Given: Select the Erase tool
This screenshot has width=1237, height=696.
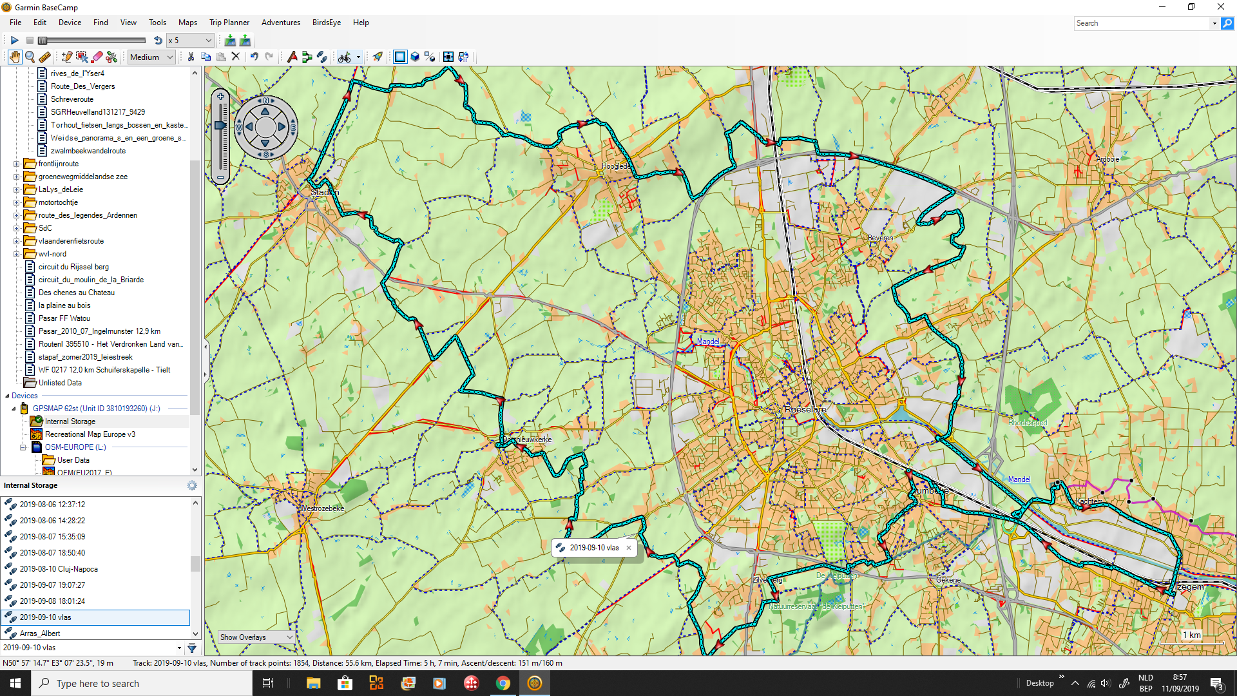Looking at the screenshot, I should coord(97,57).
